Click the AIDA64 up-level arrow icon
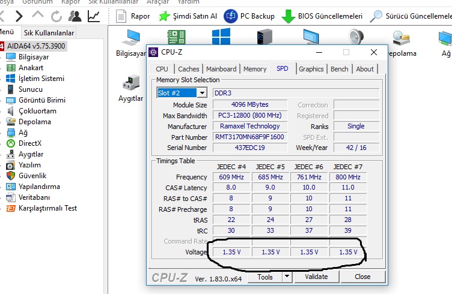 point(38,16)
